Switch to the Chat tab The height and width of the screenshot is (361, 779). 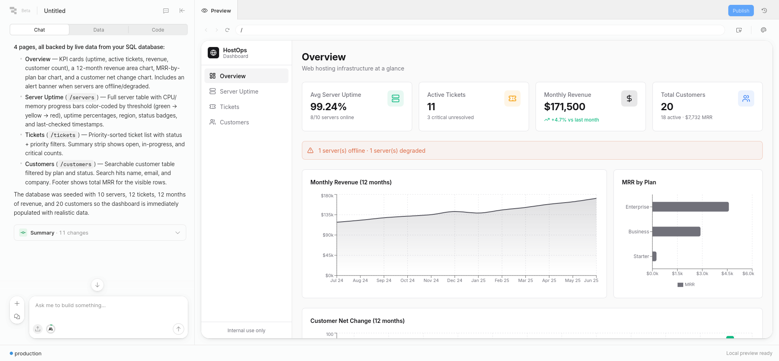[39, 30]
